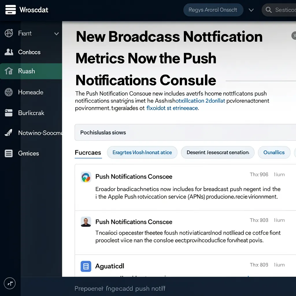Screen dimensions: 296x296
Task: Click the Burliccrak card icon
Action: coord(9,113)
